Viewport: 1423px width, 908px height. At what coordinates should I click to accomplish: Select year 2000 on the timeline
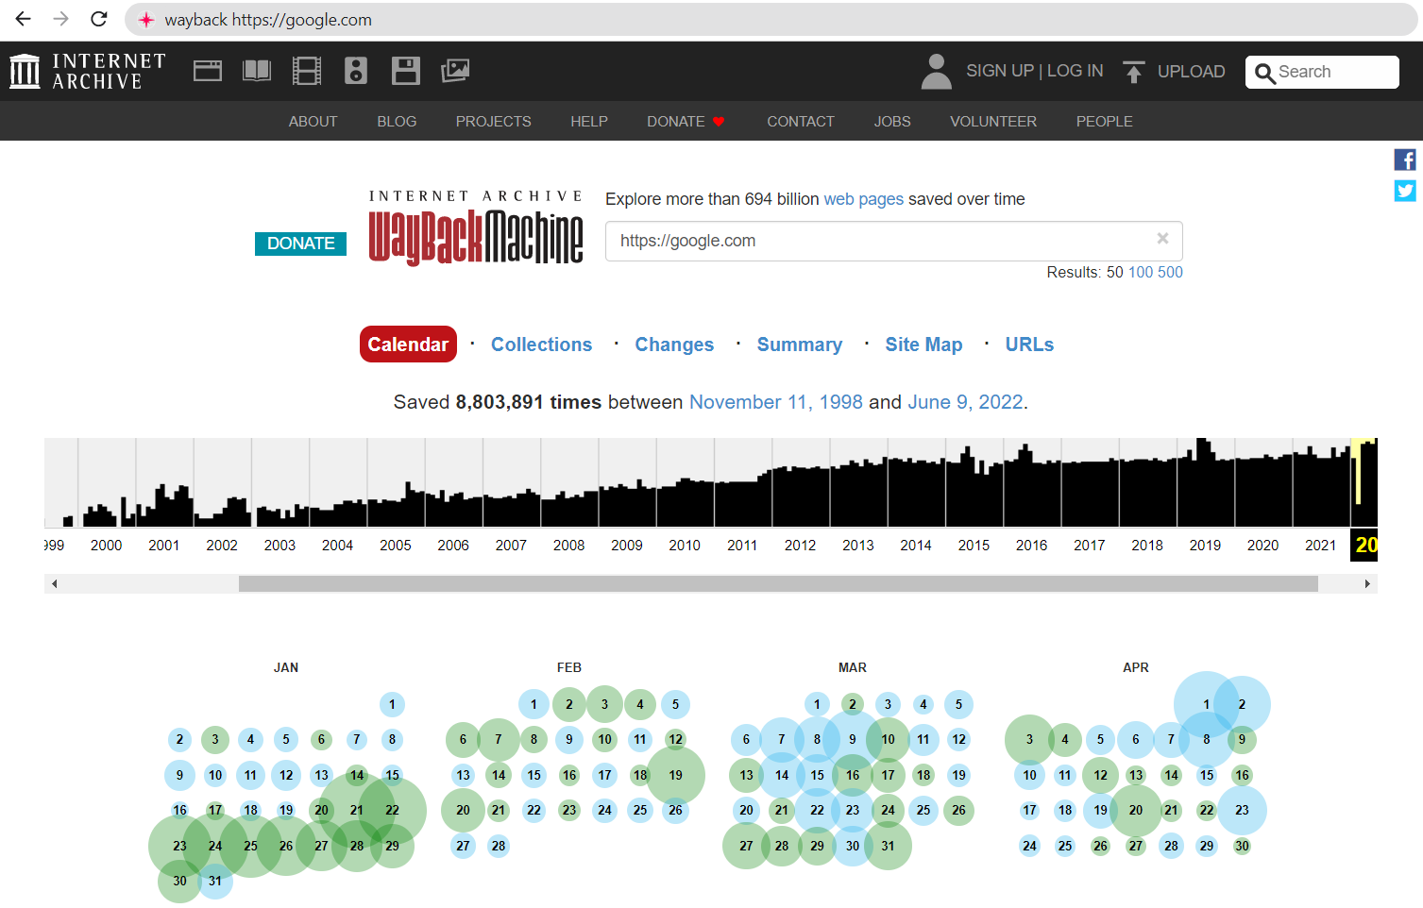pyautogui.click(x=106, y=545)
